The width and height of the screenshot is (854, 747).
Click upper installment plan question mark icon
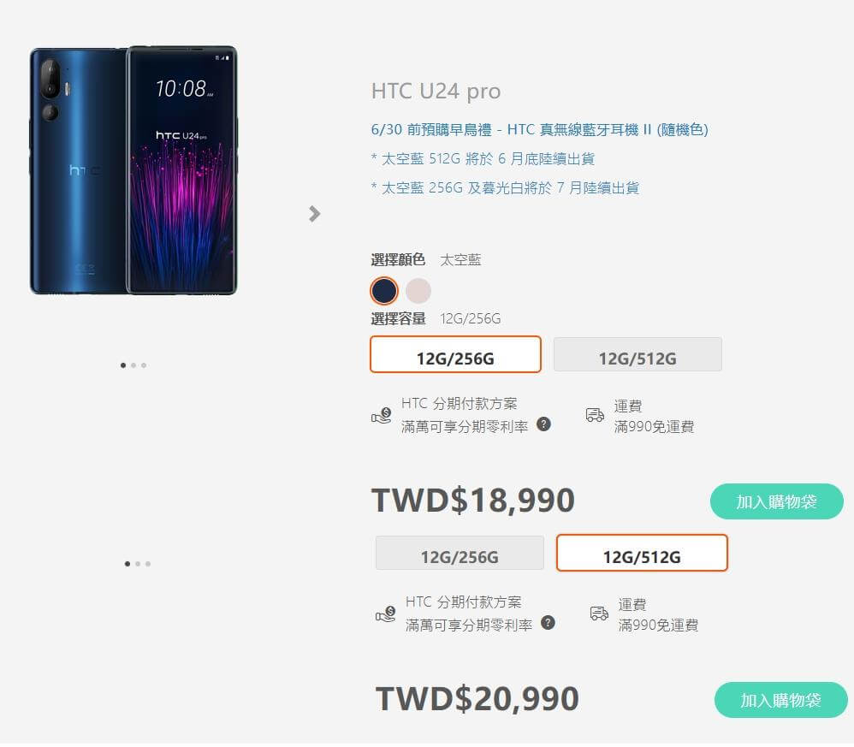543,424
